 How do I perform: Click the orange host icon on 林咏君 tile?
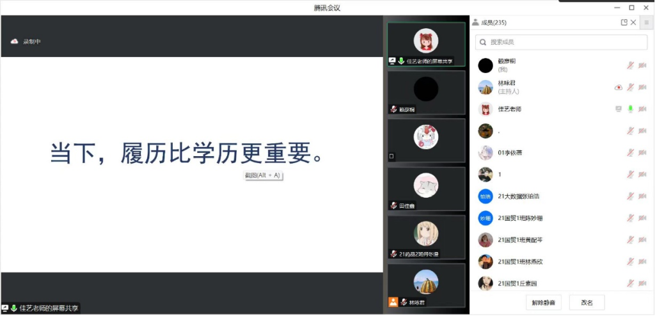point(393,302)
